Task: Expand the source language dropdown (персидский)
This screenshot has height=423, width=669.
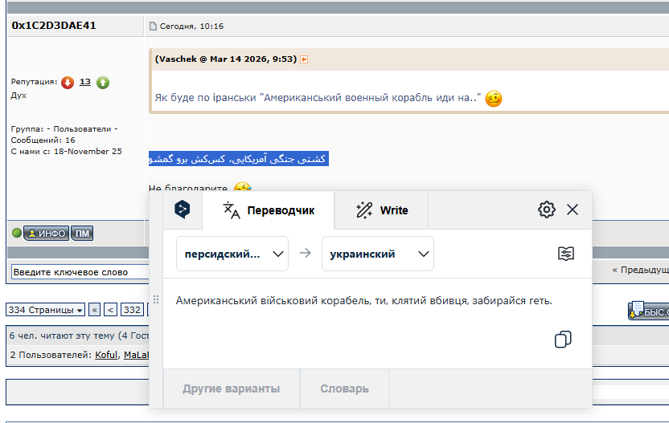Action: coord(232,254)
